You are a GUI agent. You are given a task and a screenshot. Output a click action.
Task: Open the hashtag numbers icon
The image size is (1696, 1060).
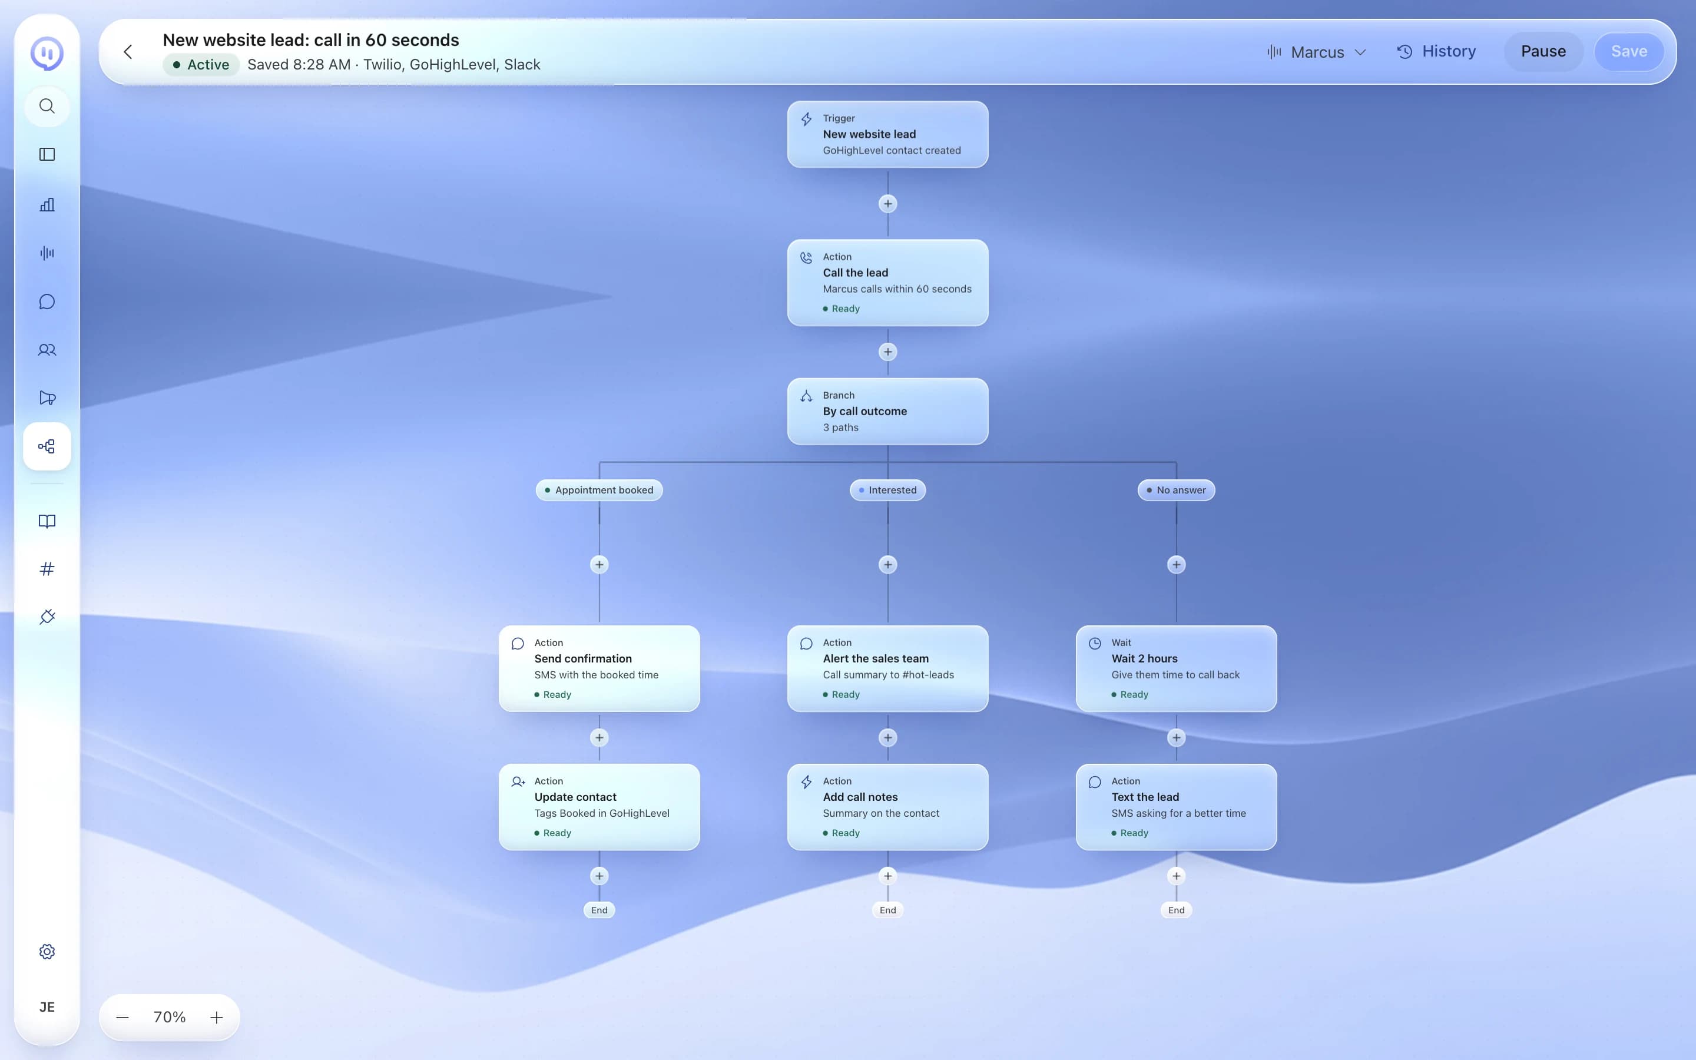click(x=47, y=569)
